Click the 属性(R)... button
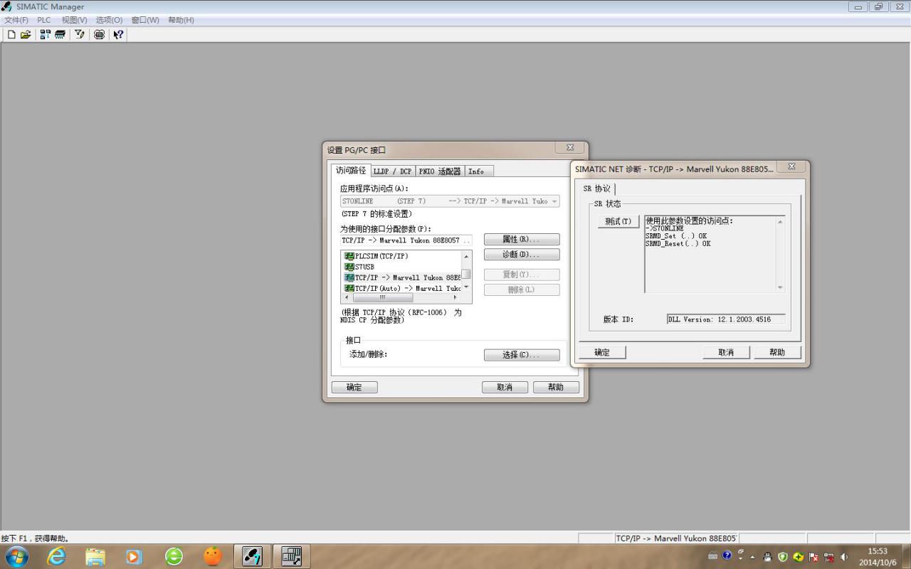This screenshot has width=911, height=569. click(522, 239)
